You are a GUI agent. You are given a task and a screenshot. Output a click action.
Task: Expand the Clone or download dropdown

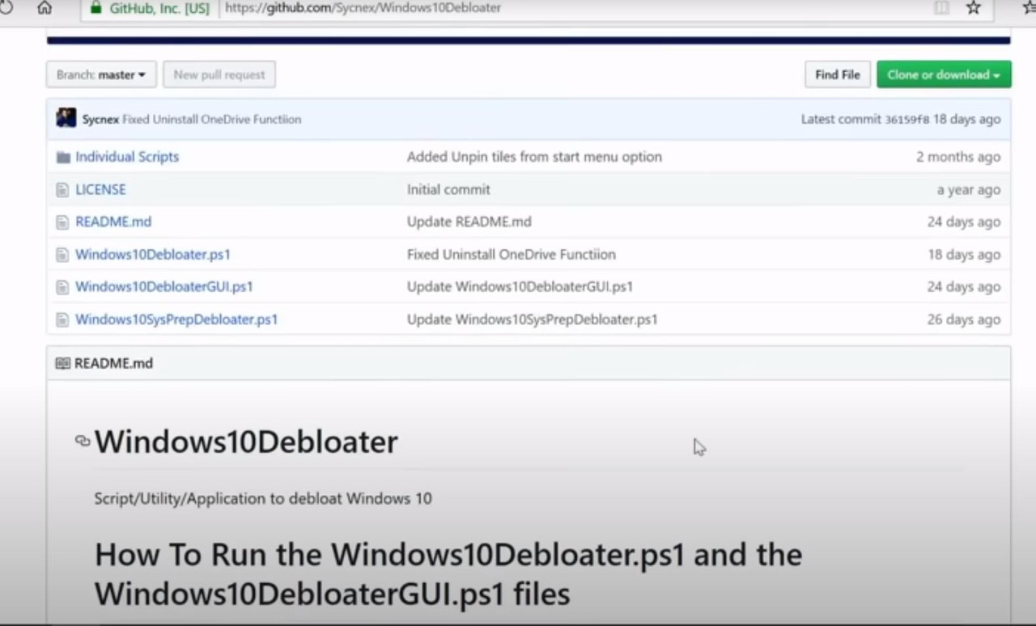[944, 74]
